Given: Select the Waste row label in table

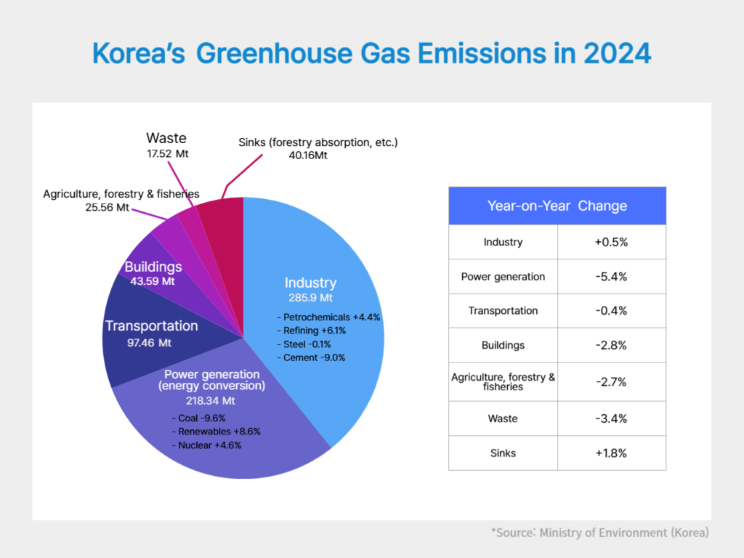Looking at the screenshot, I should (x=503, y=418).
